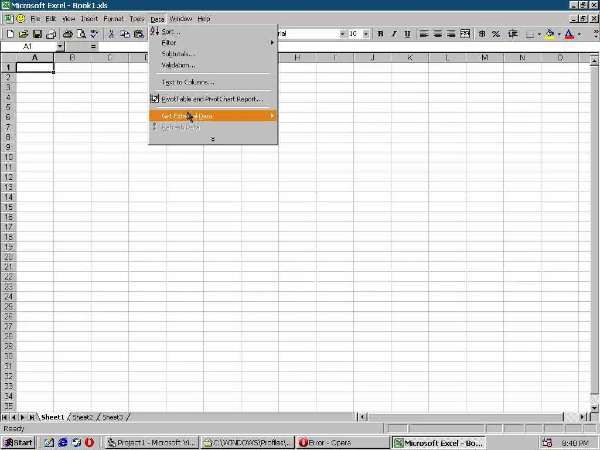The image size is (600, 450).
Task: Choose Validation... from the Data menu
Action: (213, 65)
